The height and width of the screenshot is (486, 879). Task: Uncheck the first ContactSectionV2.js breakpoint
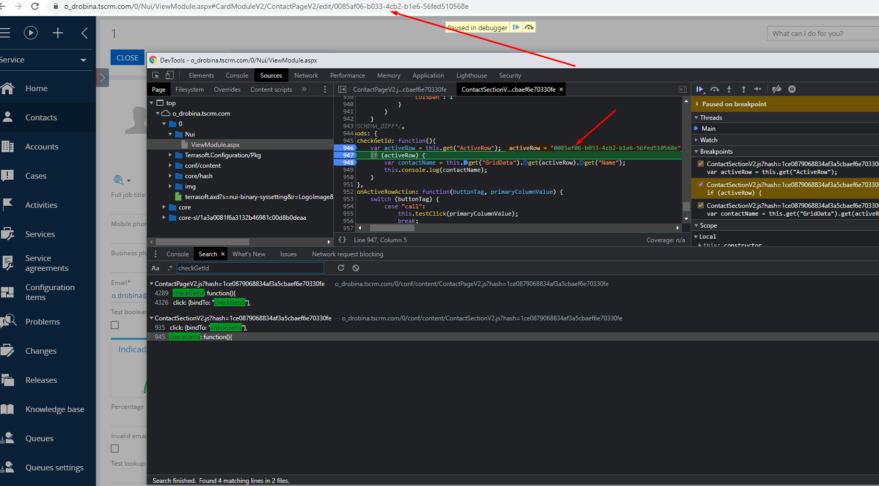701,163
